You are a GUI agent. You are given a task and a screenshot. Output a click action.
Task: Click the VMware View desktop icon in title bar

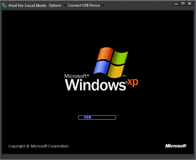pyautogui.click(x=4, y=5)
